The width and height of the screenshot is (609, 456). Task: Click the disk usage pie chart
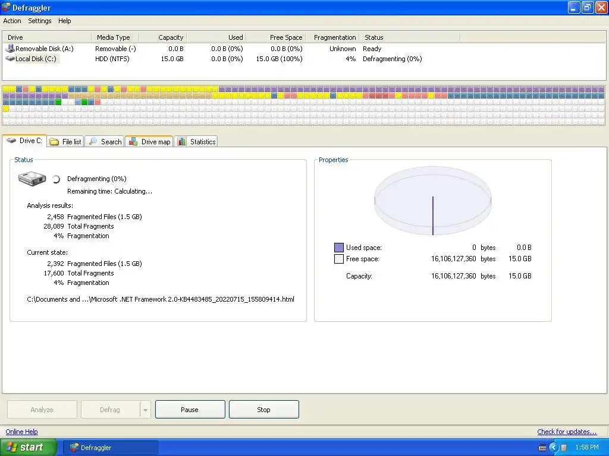433,201
